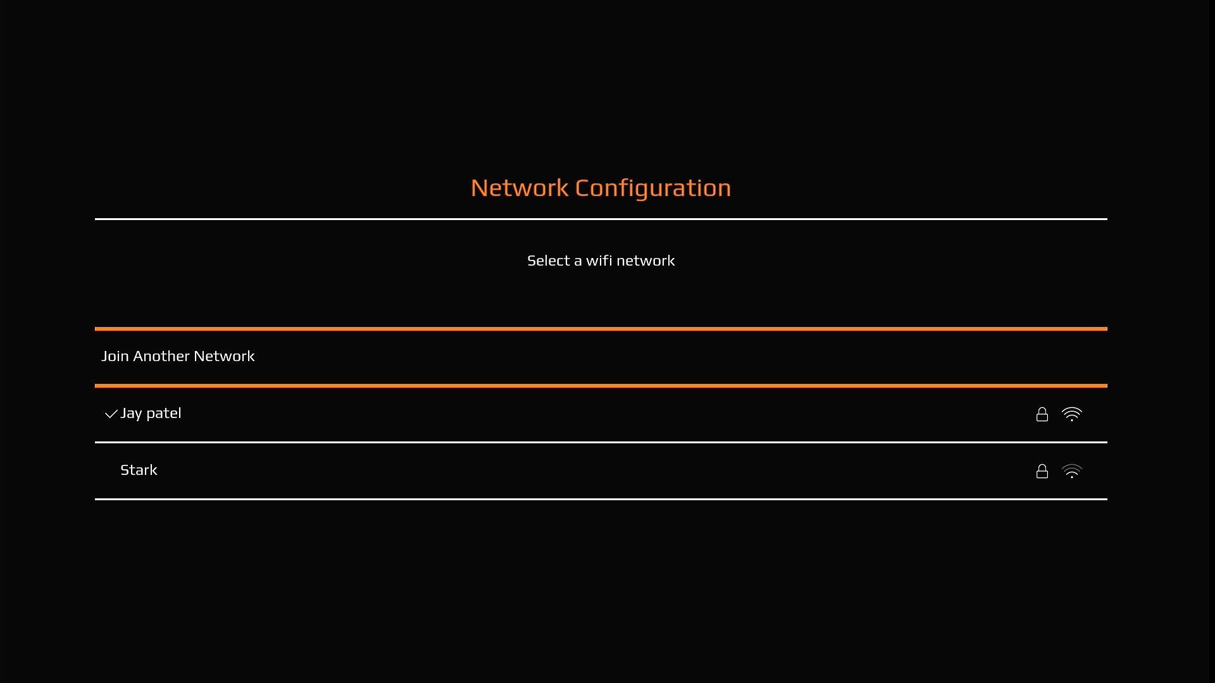1215x683 pixels.
Task: Click the white divider under the heading
Action: [x=601, y=219]
